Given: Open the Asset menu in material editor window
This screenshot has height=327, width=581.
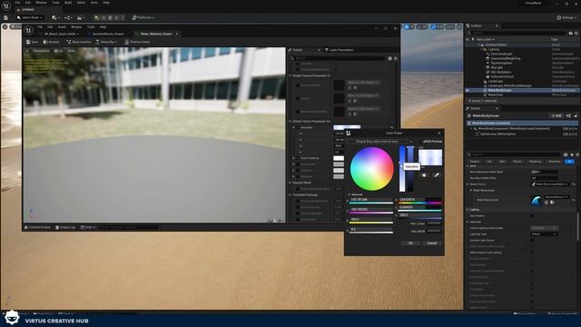Looking at the screenshot, I should (62, 27).
